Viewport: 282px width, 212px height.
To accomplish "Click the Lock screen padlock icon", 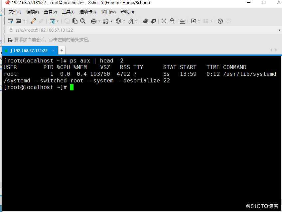I will 172,21.
